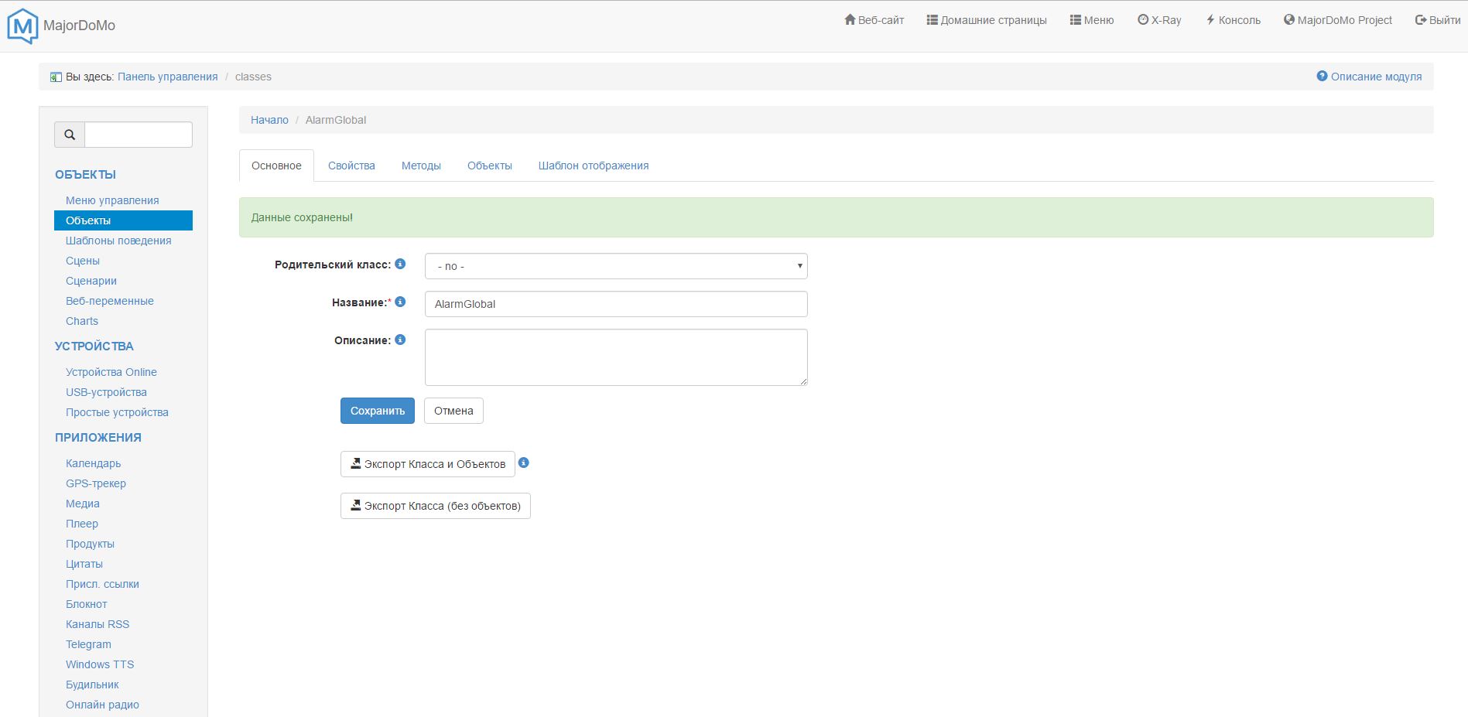The height and width of the screenshot is (717, 1468).
Task: Open Простые устройства in the sidebar
Action: pos(117,412)
